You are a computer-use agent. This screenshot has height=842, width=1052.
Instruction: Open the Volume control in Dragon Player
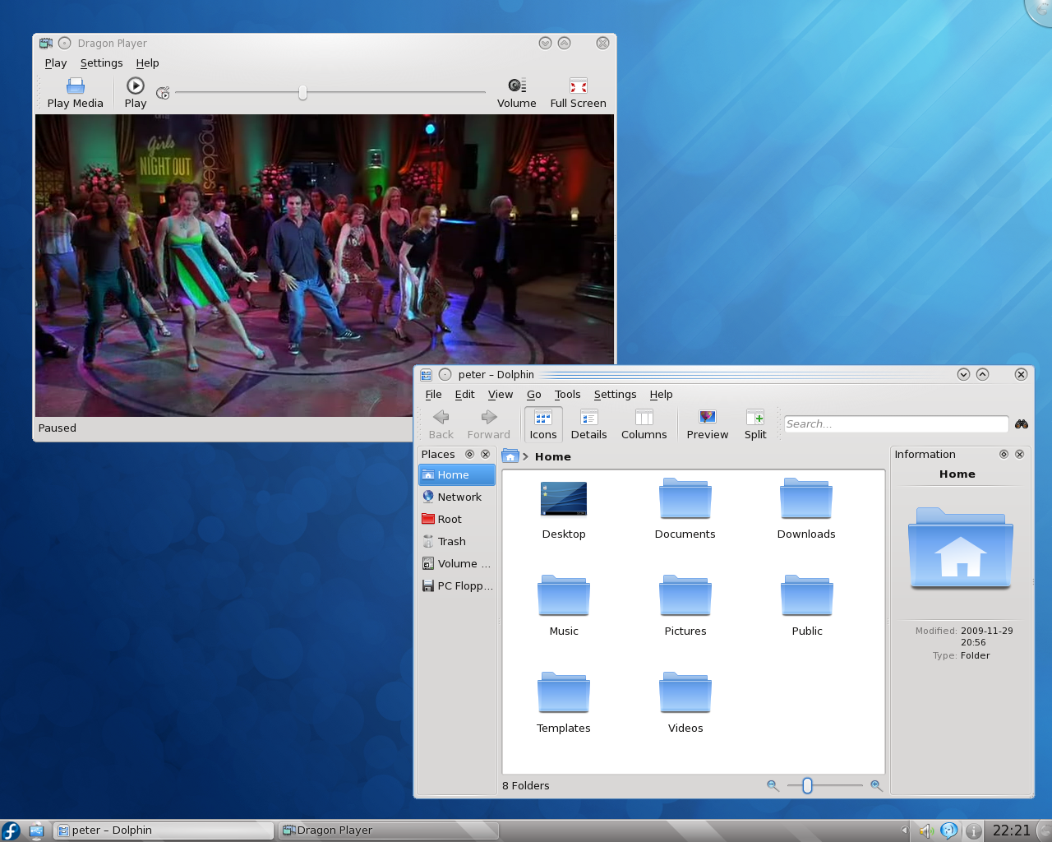click(x=516, y=92)
